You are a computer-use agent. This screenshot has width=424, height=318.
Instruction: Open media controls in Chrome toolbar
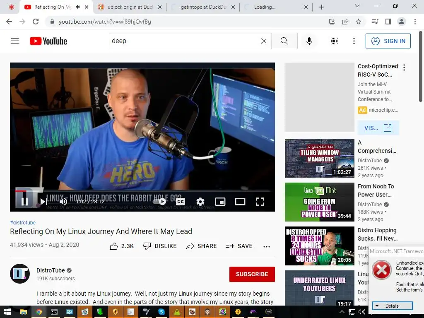pyautogui.click(x=375, y=22)
